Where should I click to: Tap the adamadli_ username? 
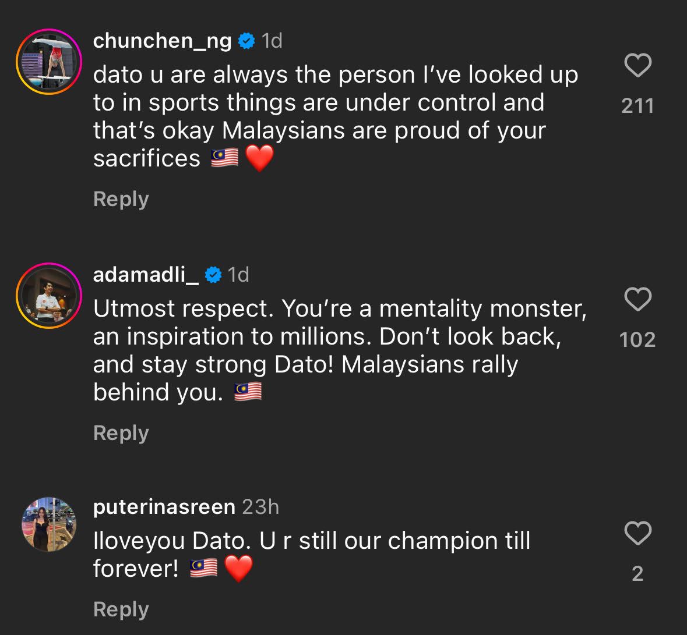(146, 274)
